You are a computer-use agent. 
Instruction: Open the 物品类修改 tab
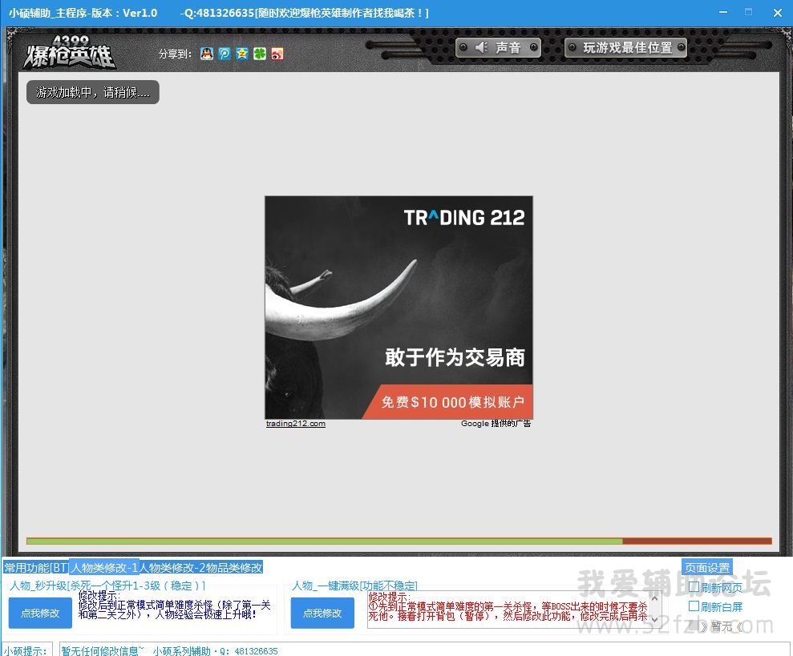click(235, 567)
